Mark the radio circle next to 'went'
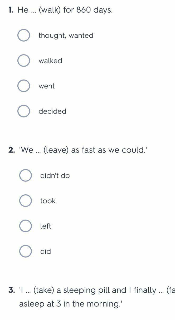Screen dimensions: 175x320 tap(24, 86)
